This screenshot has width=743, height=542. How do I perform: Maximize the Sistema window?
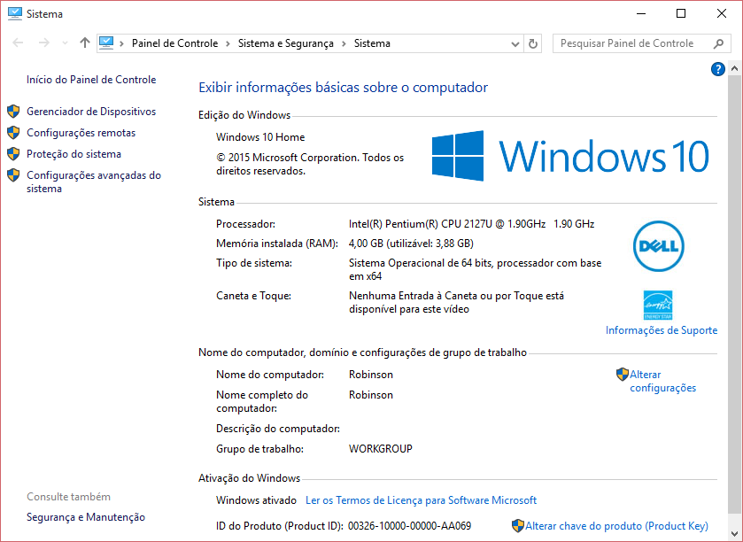coord(681,14)
